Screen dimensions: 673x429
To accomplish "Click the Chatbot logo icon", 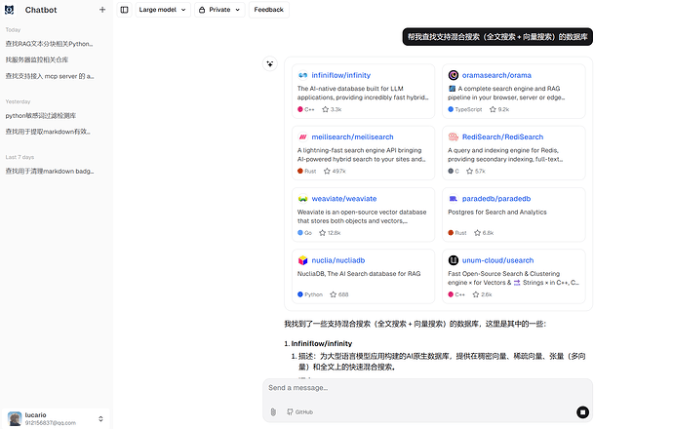I will [x=9, y=10].
